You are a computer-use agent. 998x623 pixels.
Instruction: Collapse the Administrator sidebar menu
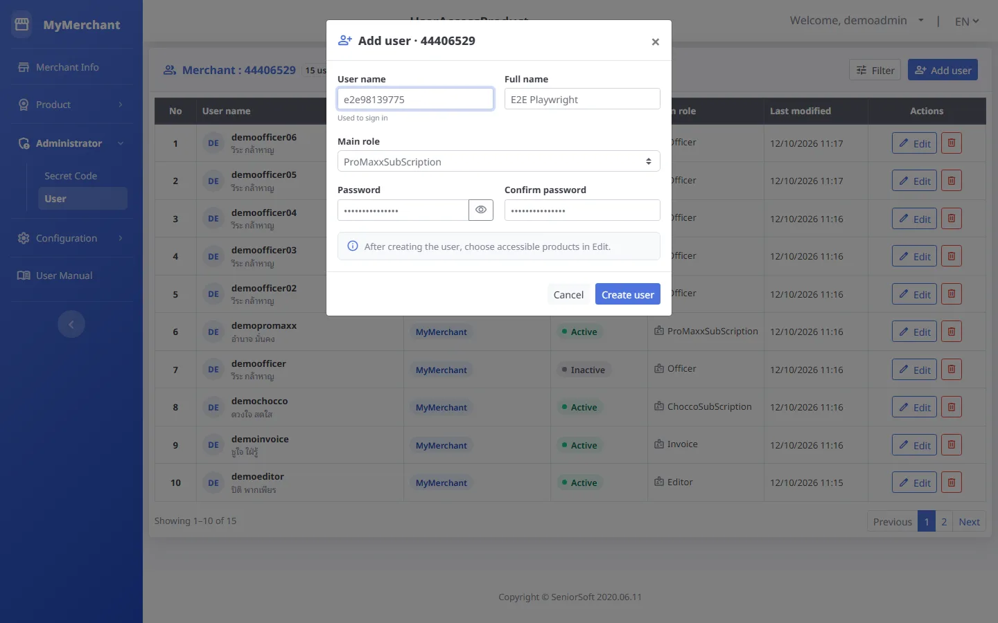(71, 143)
